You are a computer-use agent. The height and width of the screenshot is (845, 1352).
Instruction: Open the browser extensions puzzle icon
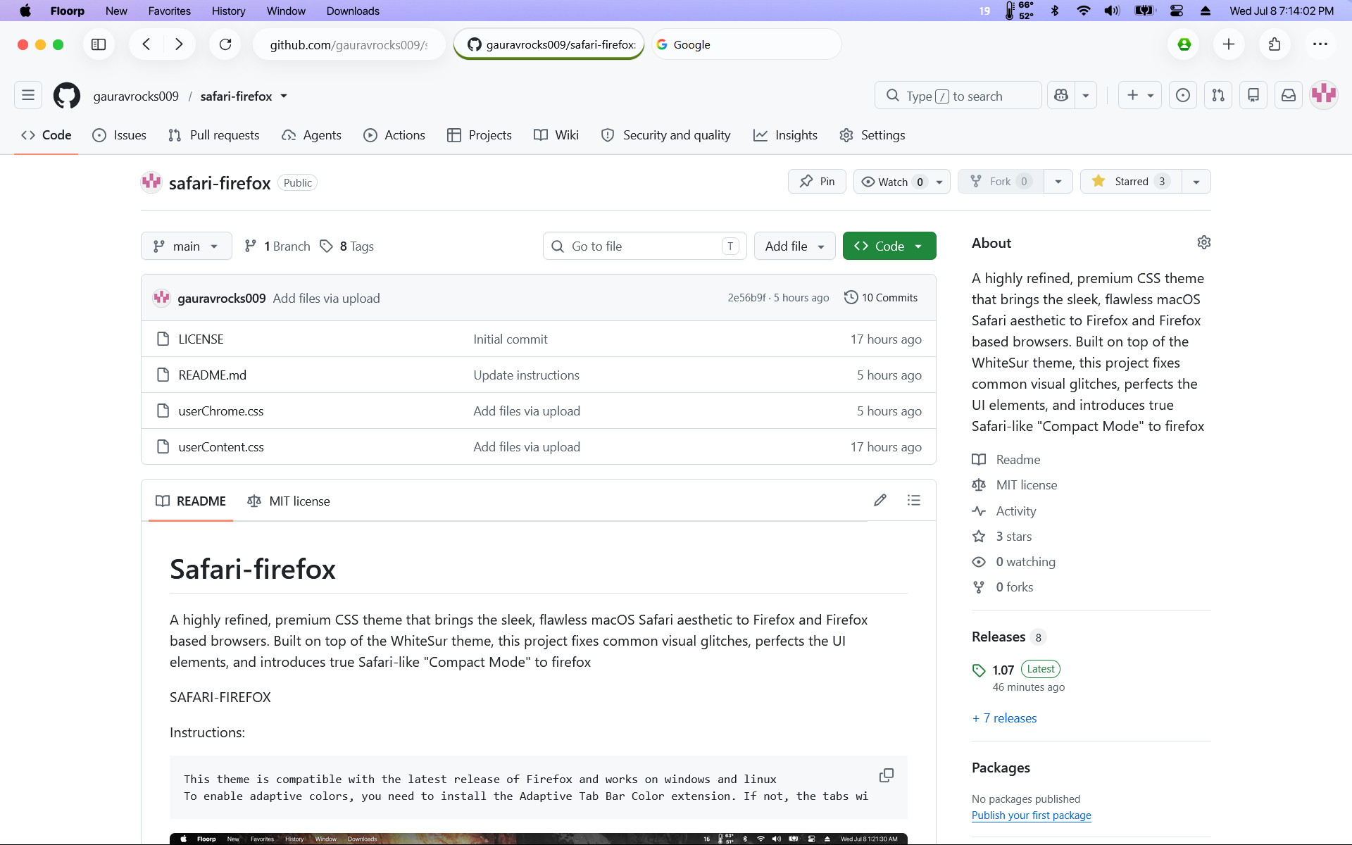1275,44
